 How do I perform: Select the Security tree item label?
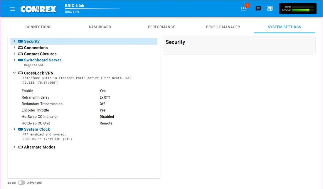[32, 41]
